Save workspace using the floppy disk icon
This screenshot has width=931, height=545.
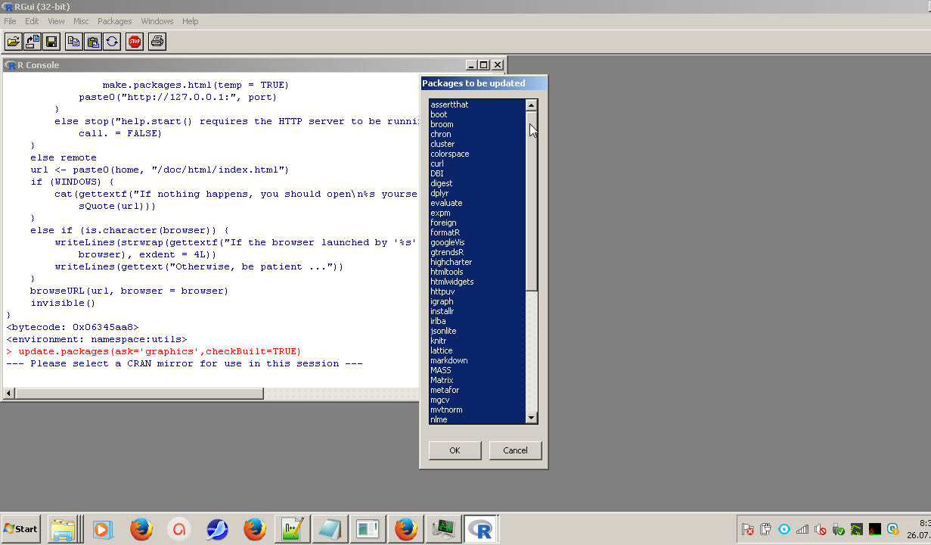pyautogui.click(x=51, y=42)
